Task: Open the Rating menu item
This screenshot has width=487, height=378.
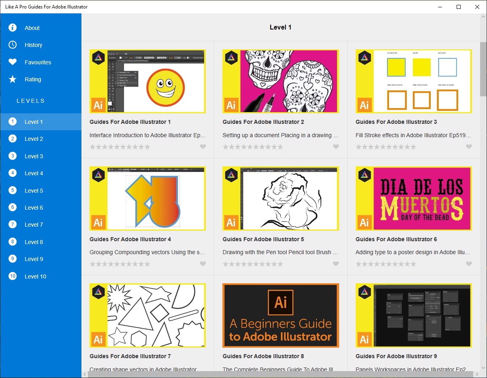Action: point(41,79)
